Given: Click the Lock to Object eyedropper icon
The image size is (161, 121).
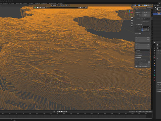Looking at the screenshot, I should [149, 27].
